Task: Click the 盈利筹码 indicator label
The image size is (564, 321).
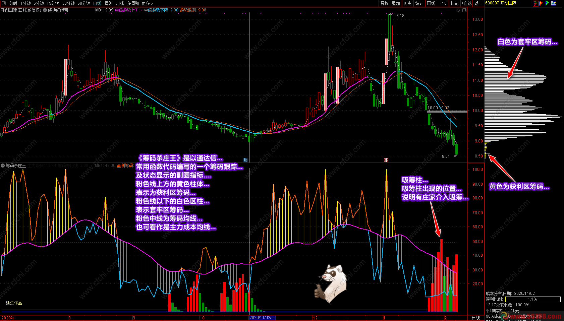Action: click(125, 166)
